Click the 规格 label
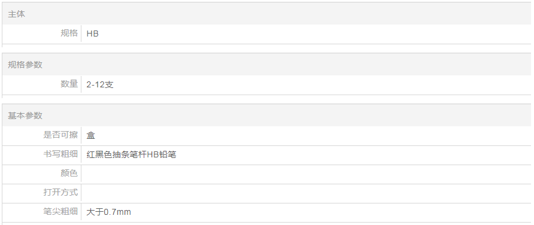This screenshot has height=225, width=534. pos(69,33)
